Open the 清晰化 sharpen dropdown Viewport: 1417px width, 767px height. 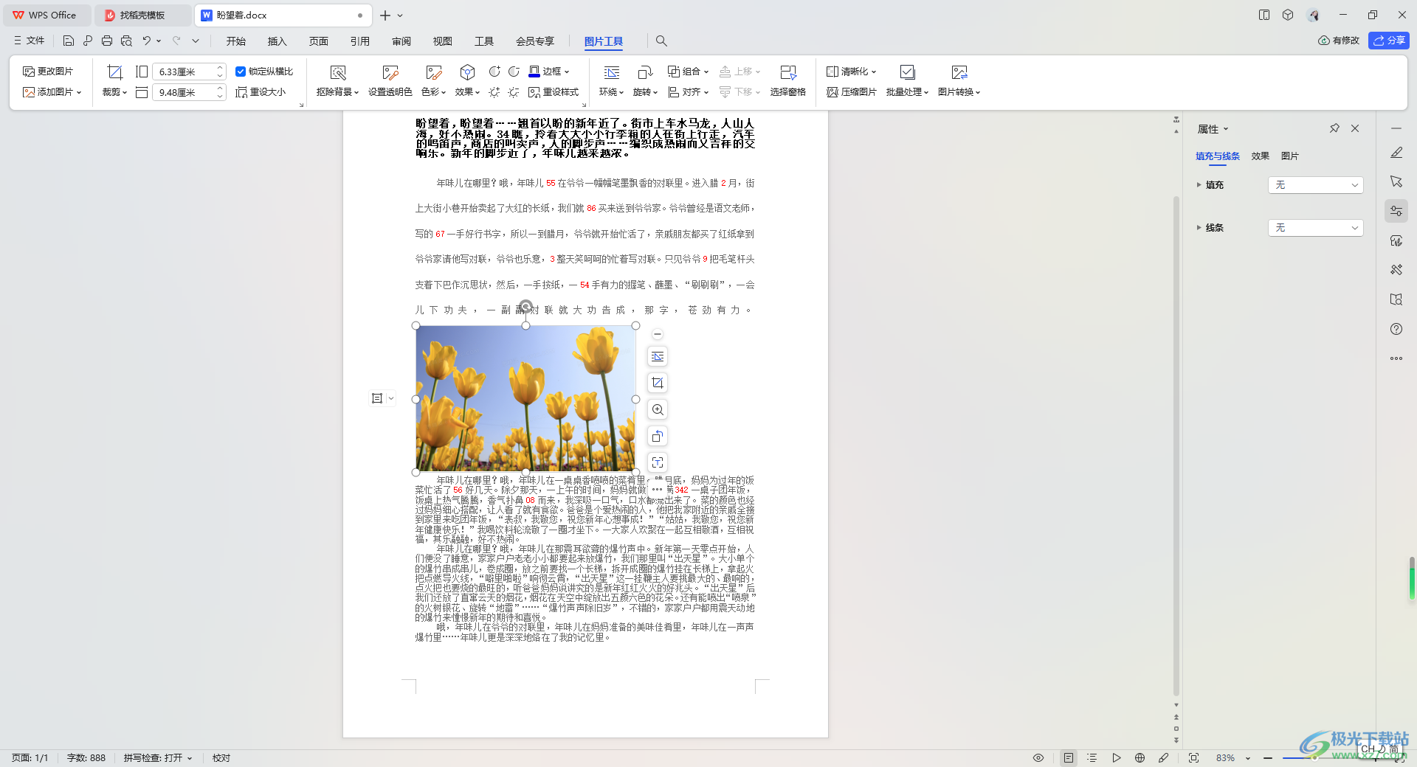tap(851, 72)
